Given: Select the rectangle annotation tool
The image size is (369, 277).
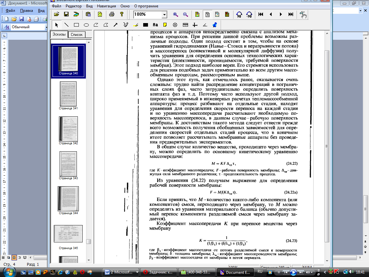Looking at the screenshot, I should click(x=76, y=25).
